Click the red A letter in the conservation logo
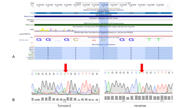192x108 pixels. pyautogui.click(x=94, y=40)
